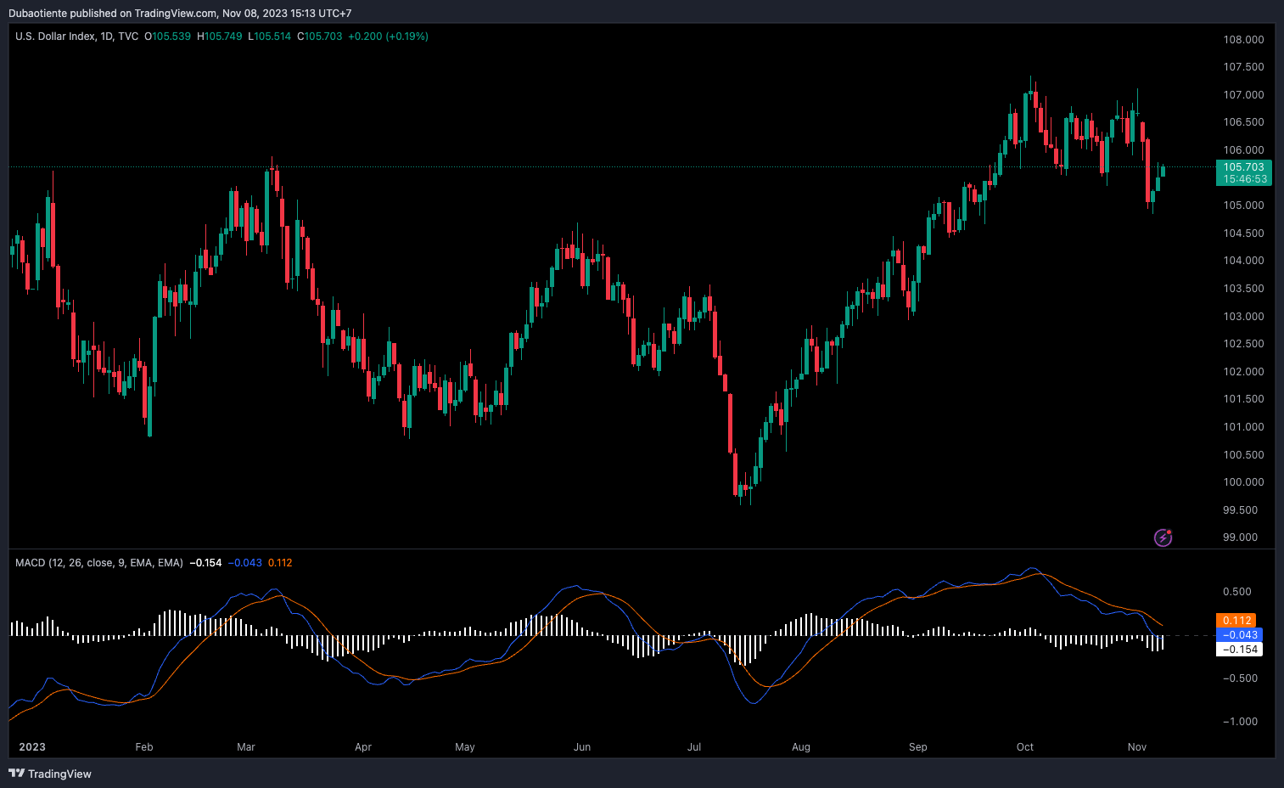
Task: Select the orange 0.112 signal value tag
Action: [x=1237, y=621]
